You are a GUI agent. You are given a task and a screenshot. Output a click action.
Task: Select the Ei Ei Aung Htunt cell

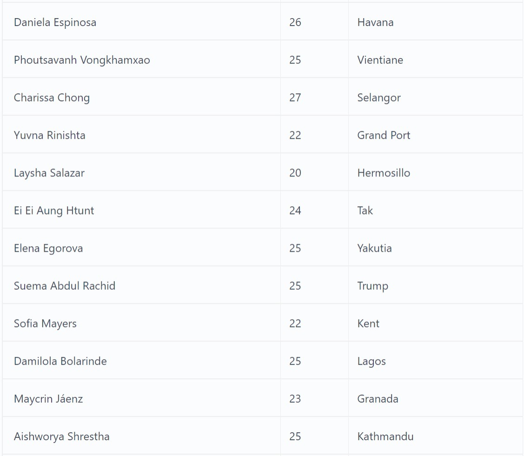54,210
